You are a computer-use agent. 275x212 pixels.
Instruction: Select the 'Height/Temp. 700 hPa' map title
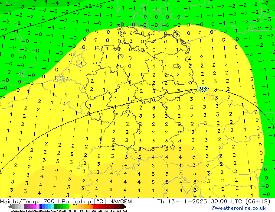pyautogui.click(x=35, y=202)
